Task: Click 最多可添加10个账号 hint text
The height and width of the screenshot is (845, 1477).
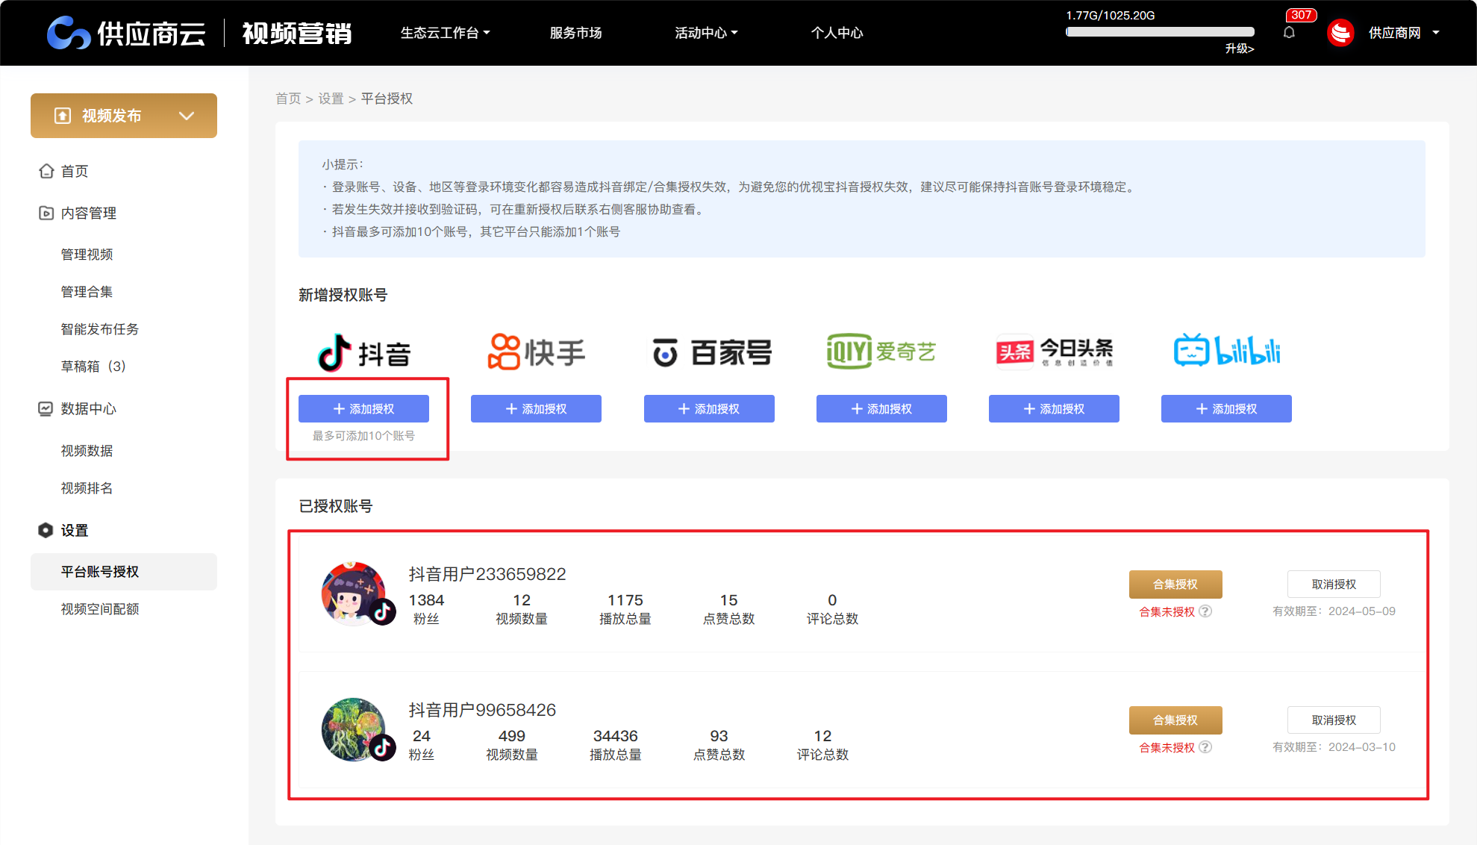Action: tap(363, 436)
